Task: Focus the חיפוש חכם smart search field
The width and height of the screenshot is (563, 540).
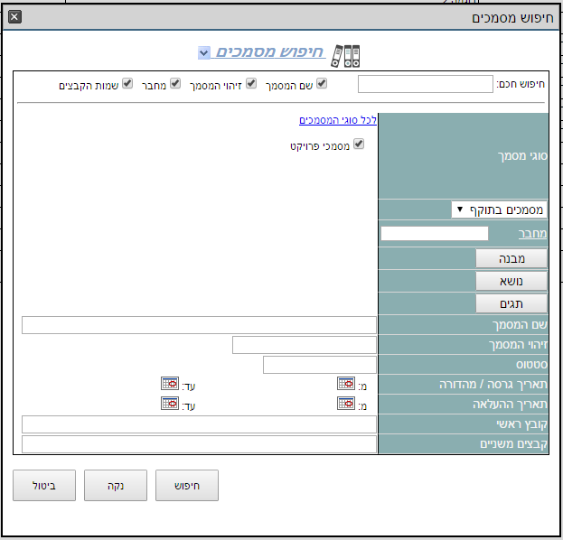Action: click(x=425, y=84)
